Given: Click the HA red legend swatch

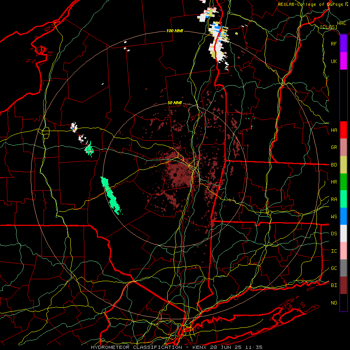Looking at the screenshot, I should [x=343, y=130].
